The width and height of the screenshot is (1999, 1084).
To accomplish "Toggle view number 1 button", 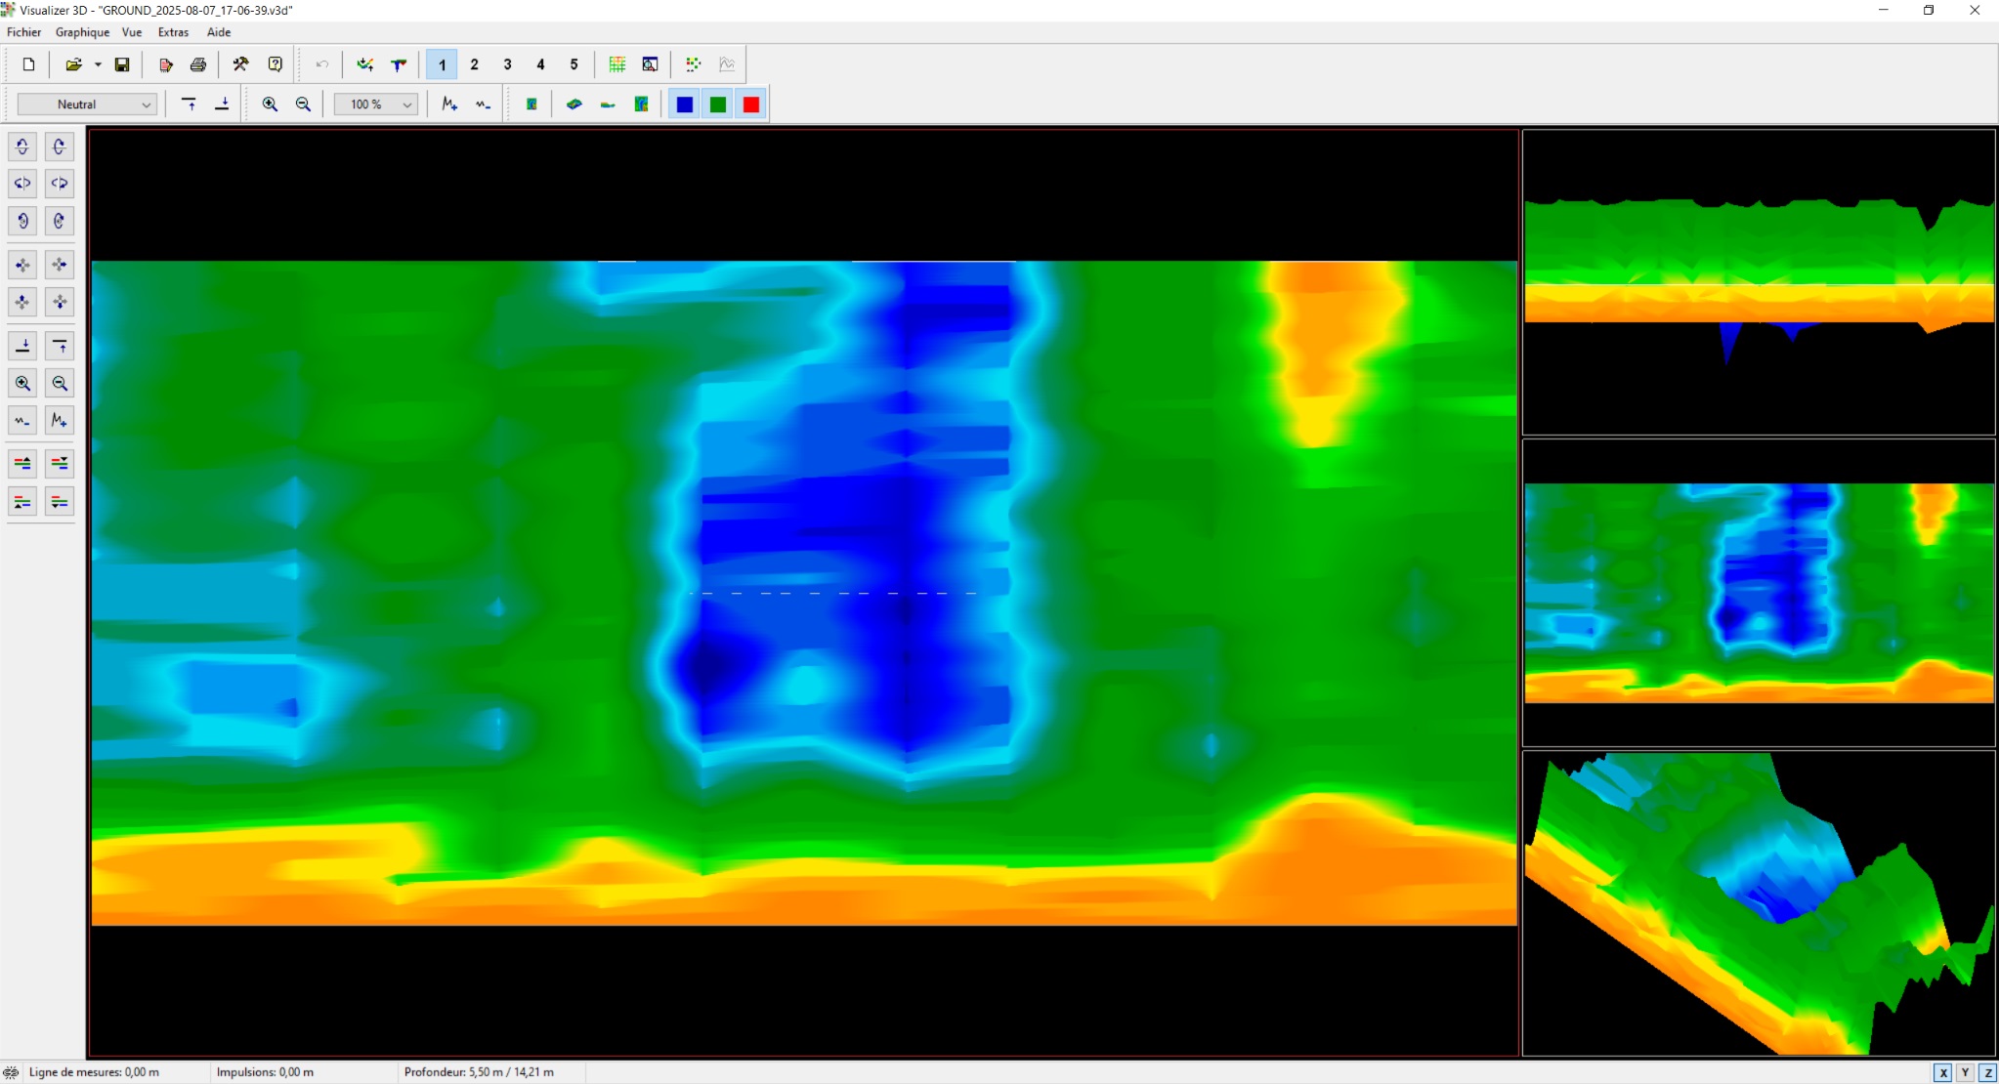I will pos(442,64).
